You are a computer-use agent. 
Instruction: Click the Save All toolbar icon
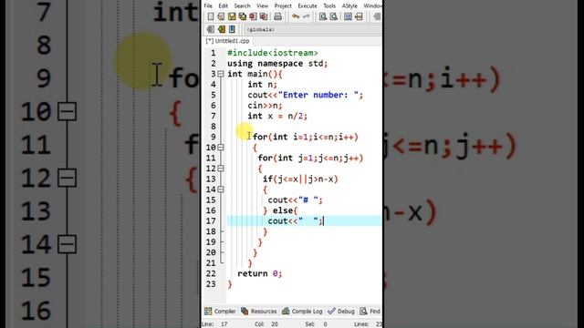243,16
